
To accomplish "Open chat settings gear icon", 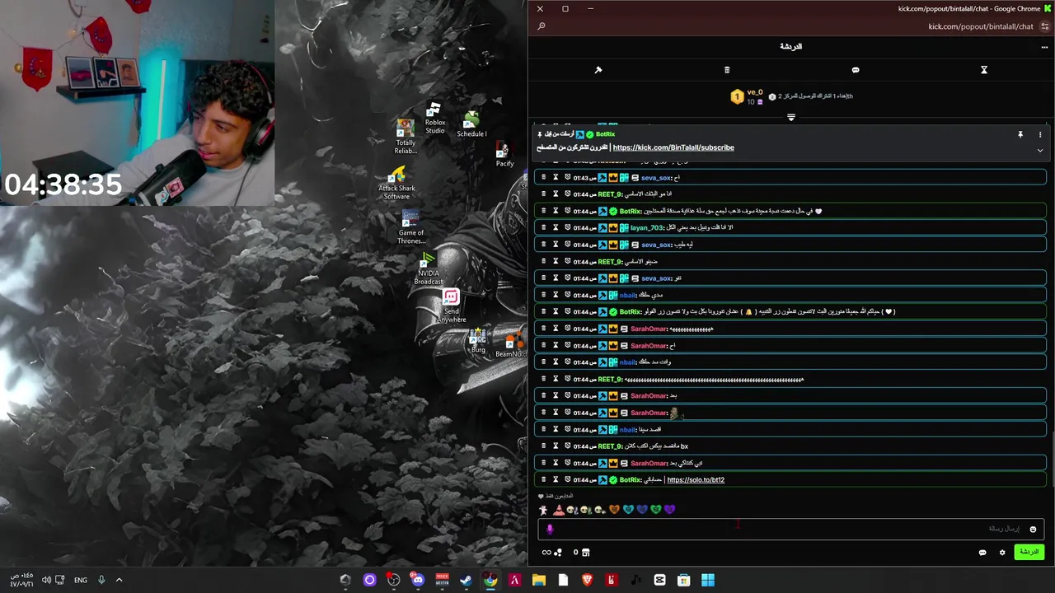I will [1002, 553].
